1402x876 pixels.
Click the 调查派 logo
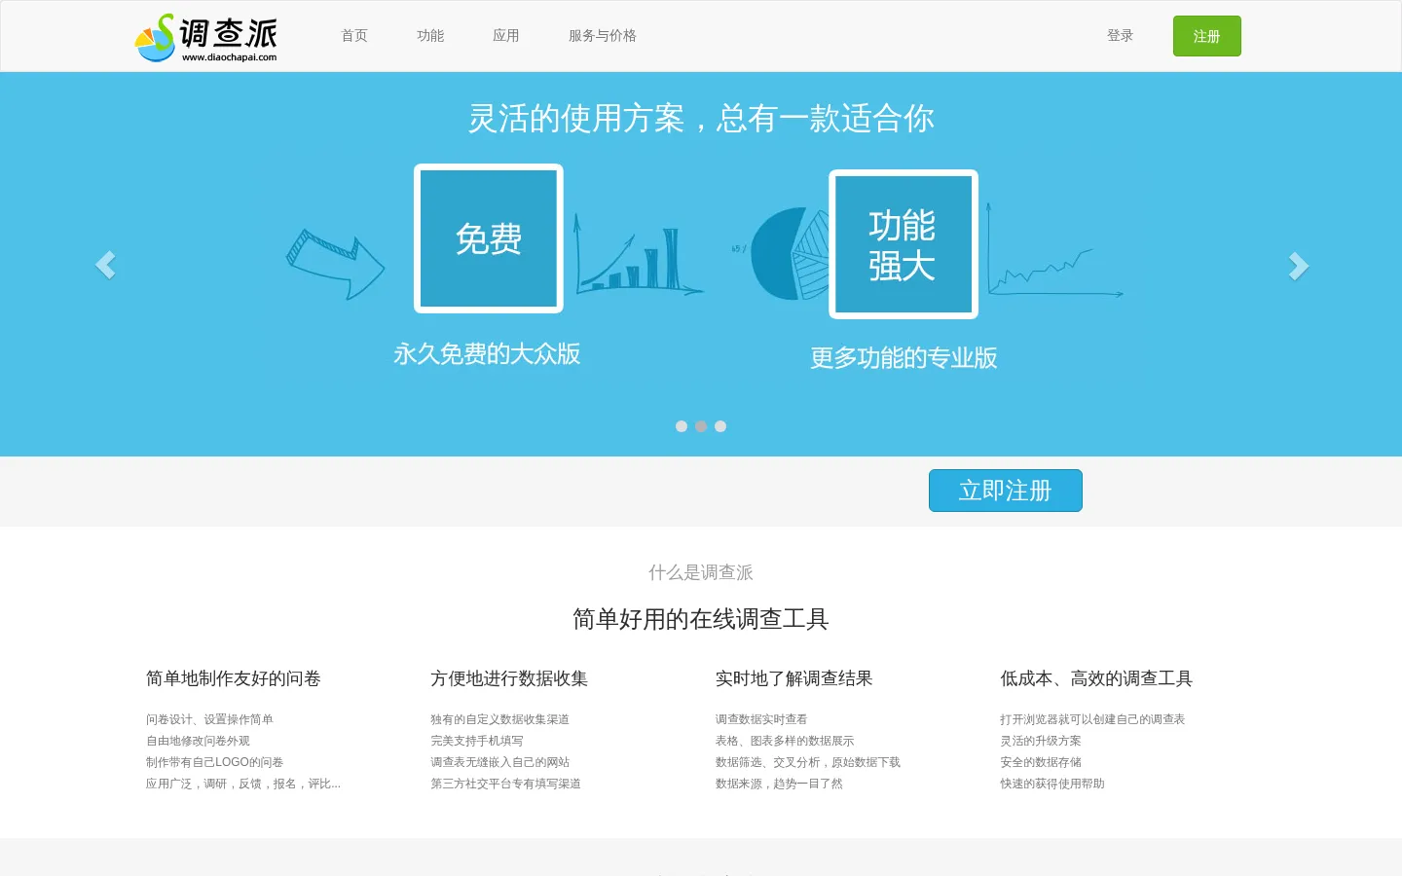pyautogui.click(x=205, y=37)
